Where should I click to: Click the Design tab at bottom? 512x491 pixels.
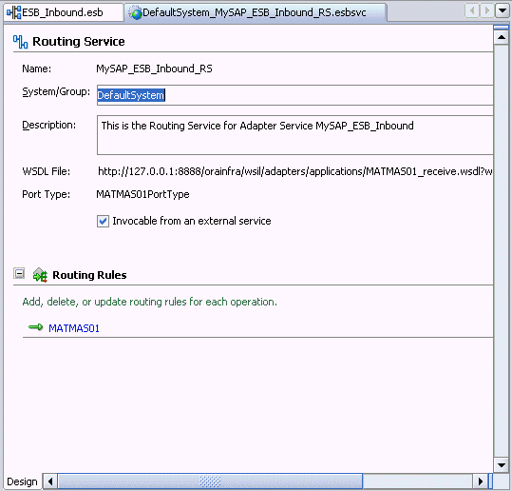point(22,481)
